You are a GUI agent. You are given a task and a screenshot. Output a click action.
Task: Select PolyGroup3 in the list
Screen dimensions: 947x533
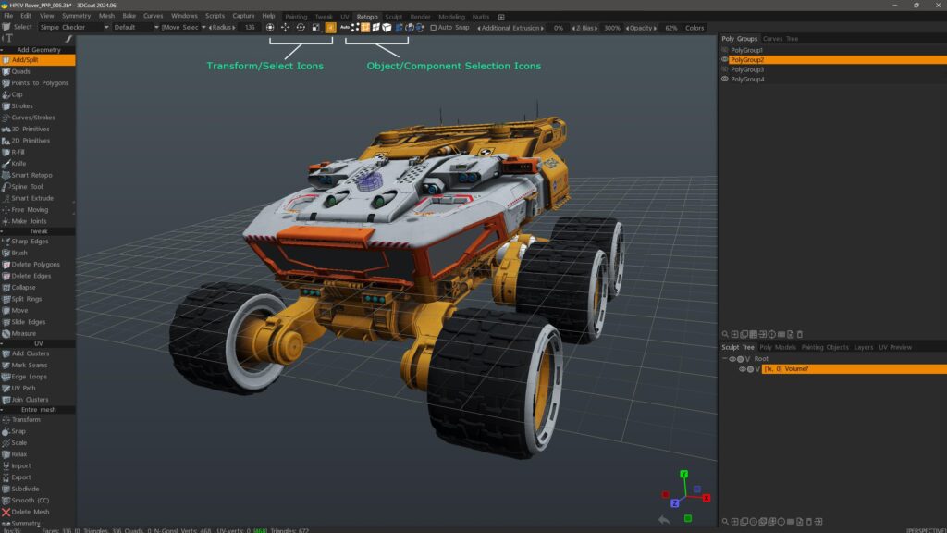[747, 69]
